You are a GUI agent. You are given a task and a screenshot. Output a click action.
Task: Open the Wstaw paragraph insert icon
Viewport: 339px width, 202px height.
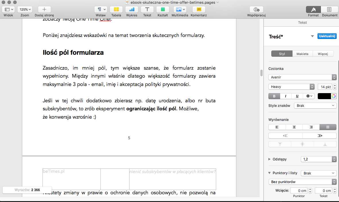tap(101, 9)
